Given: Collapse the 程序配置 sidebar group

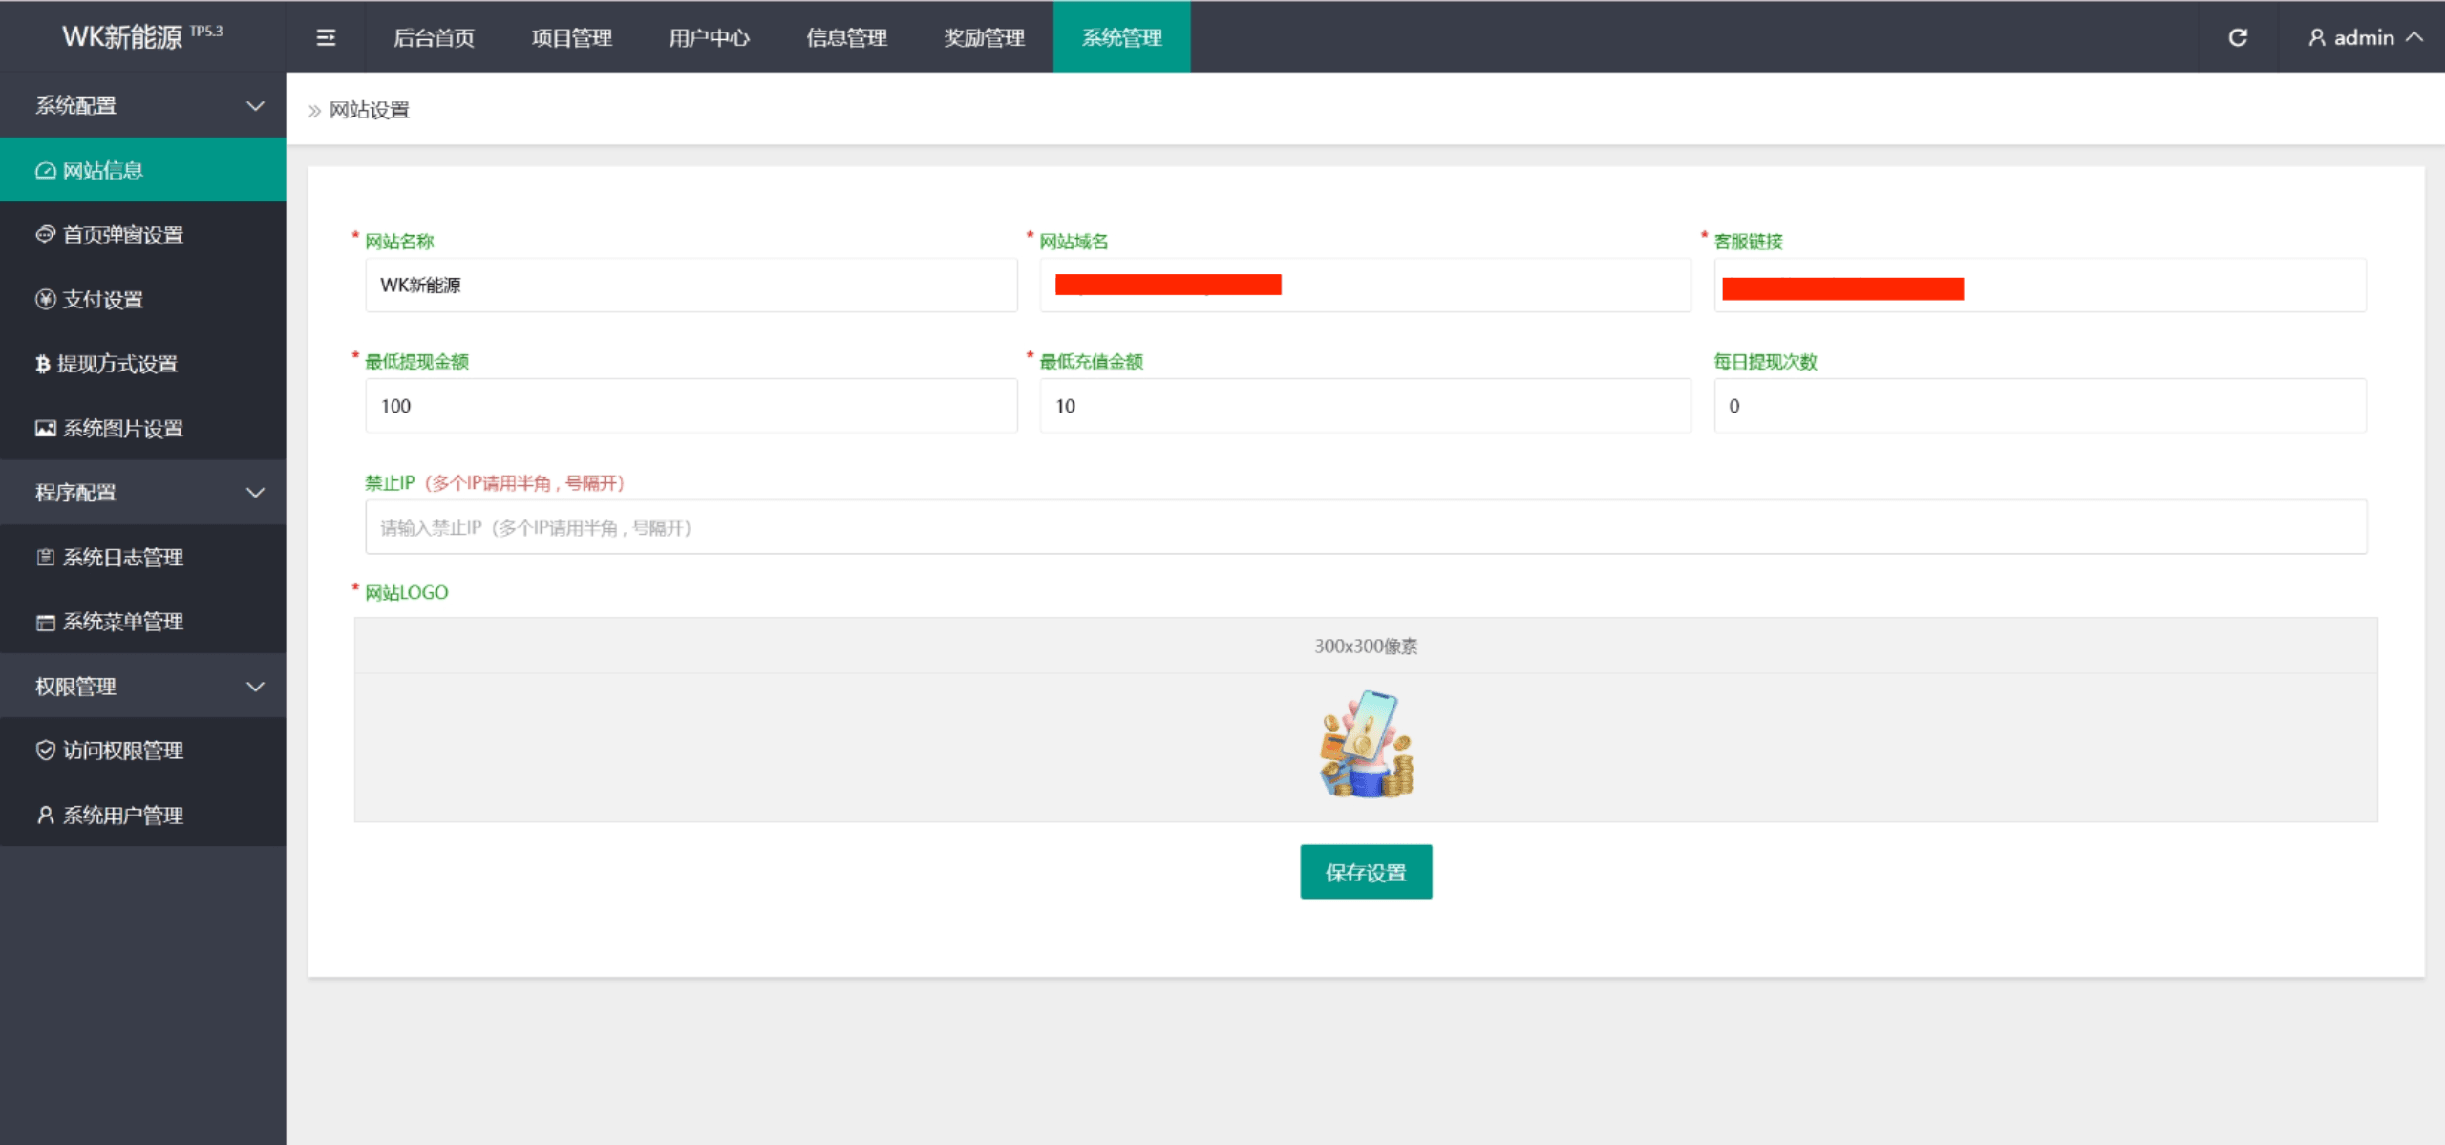Looking at the screenshot, I should pos(143,493).
